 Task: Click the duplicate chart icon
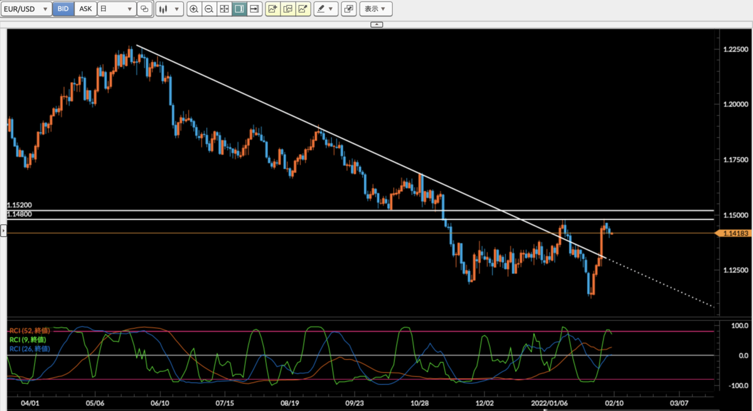(287, 9)
